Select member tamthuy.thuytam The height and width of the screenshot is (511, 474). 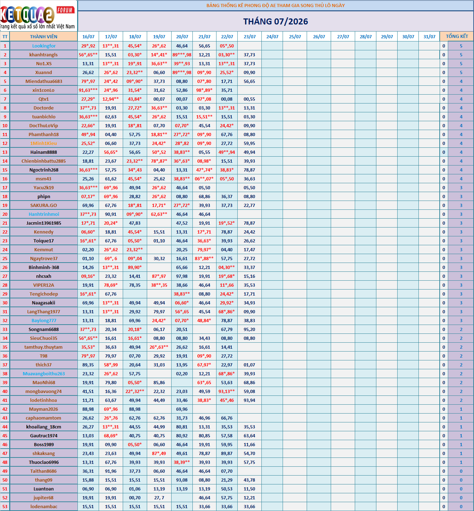coord(44,347)
